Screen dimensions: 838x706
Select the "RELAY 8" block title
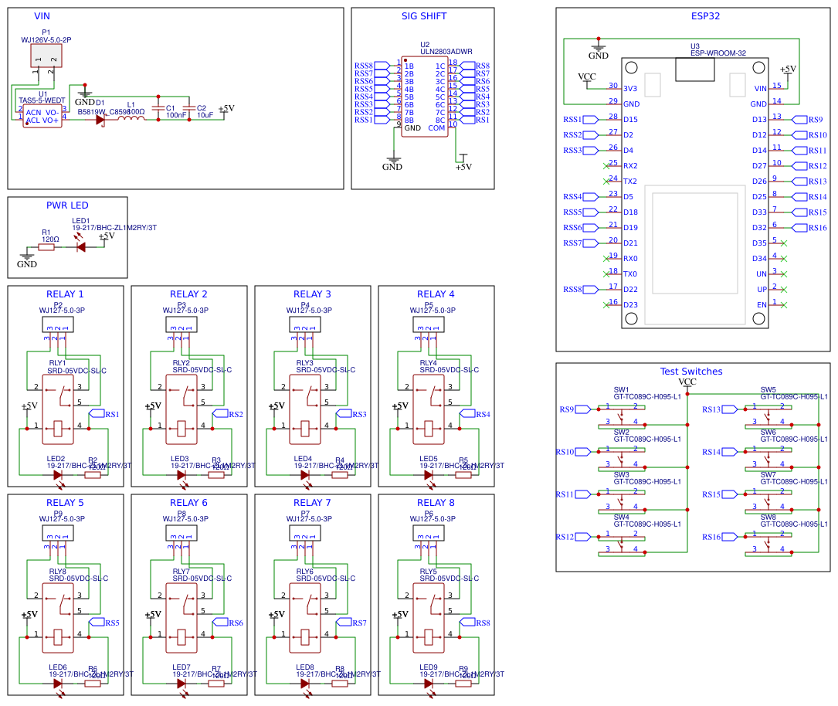click(436, 502)
